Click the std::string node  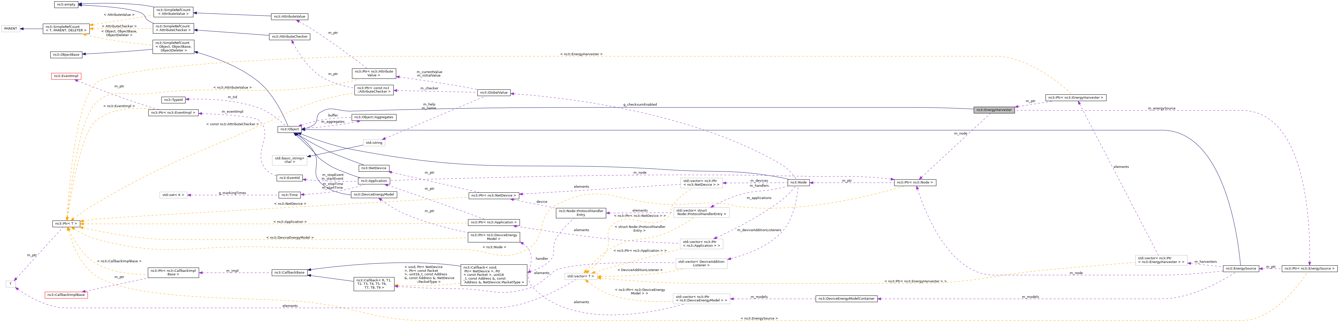(374, 143)
